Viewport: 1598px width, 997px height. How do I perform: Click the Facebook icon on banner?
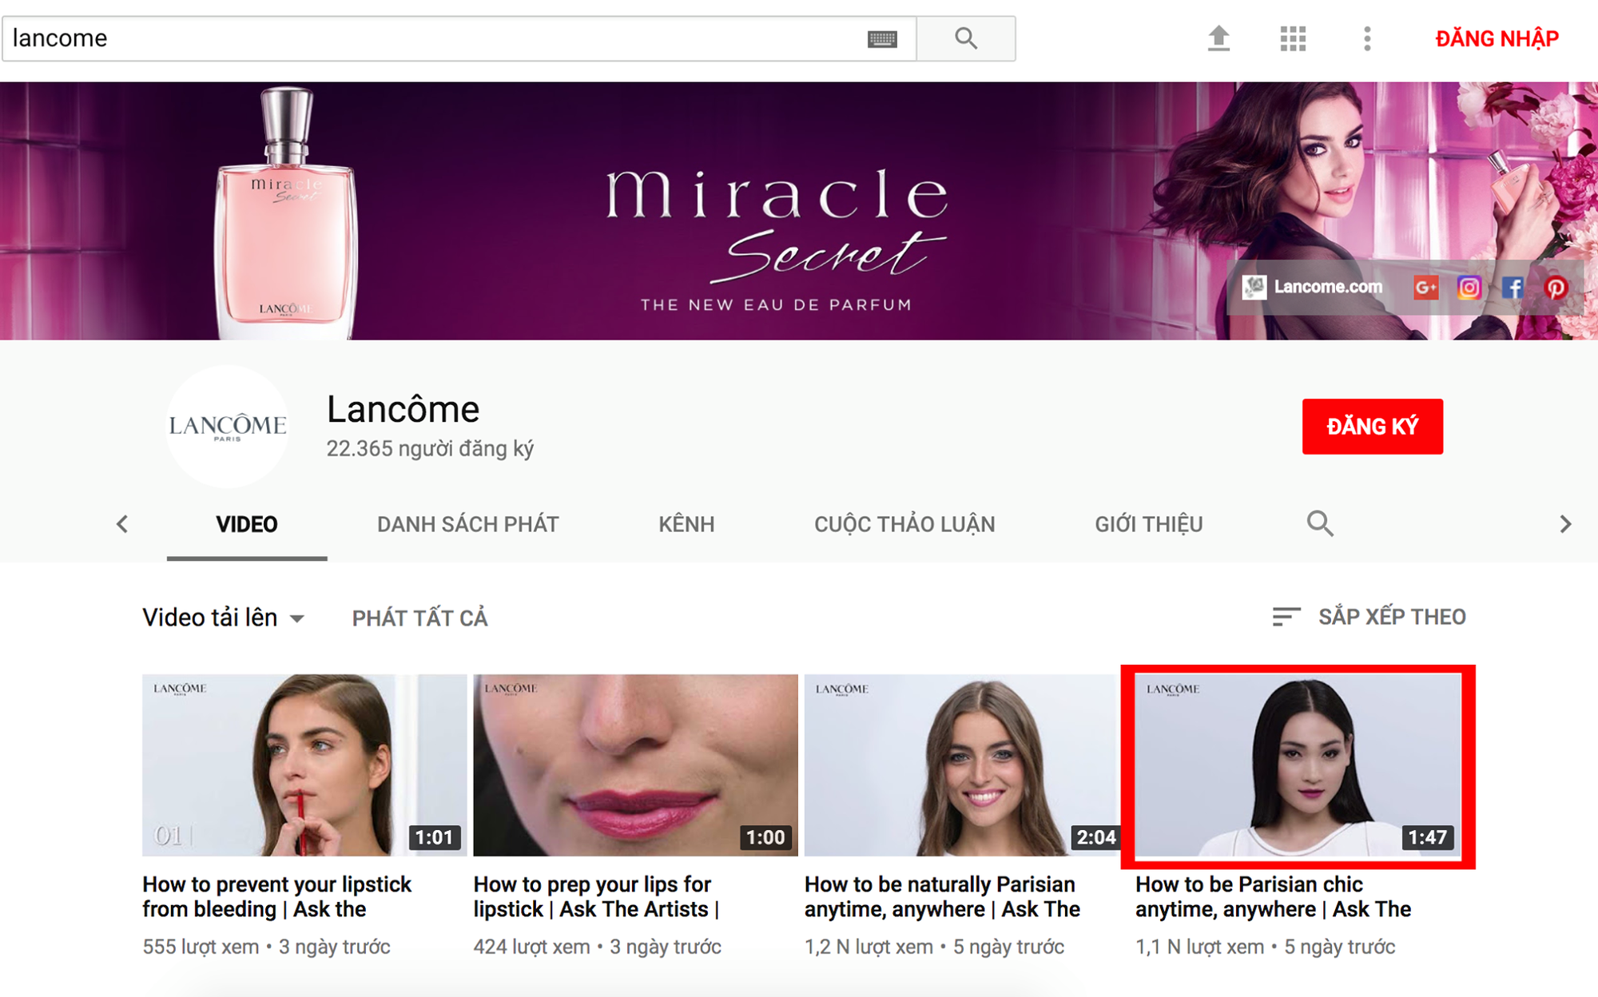coord(1512,288)
